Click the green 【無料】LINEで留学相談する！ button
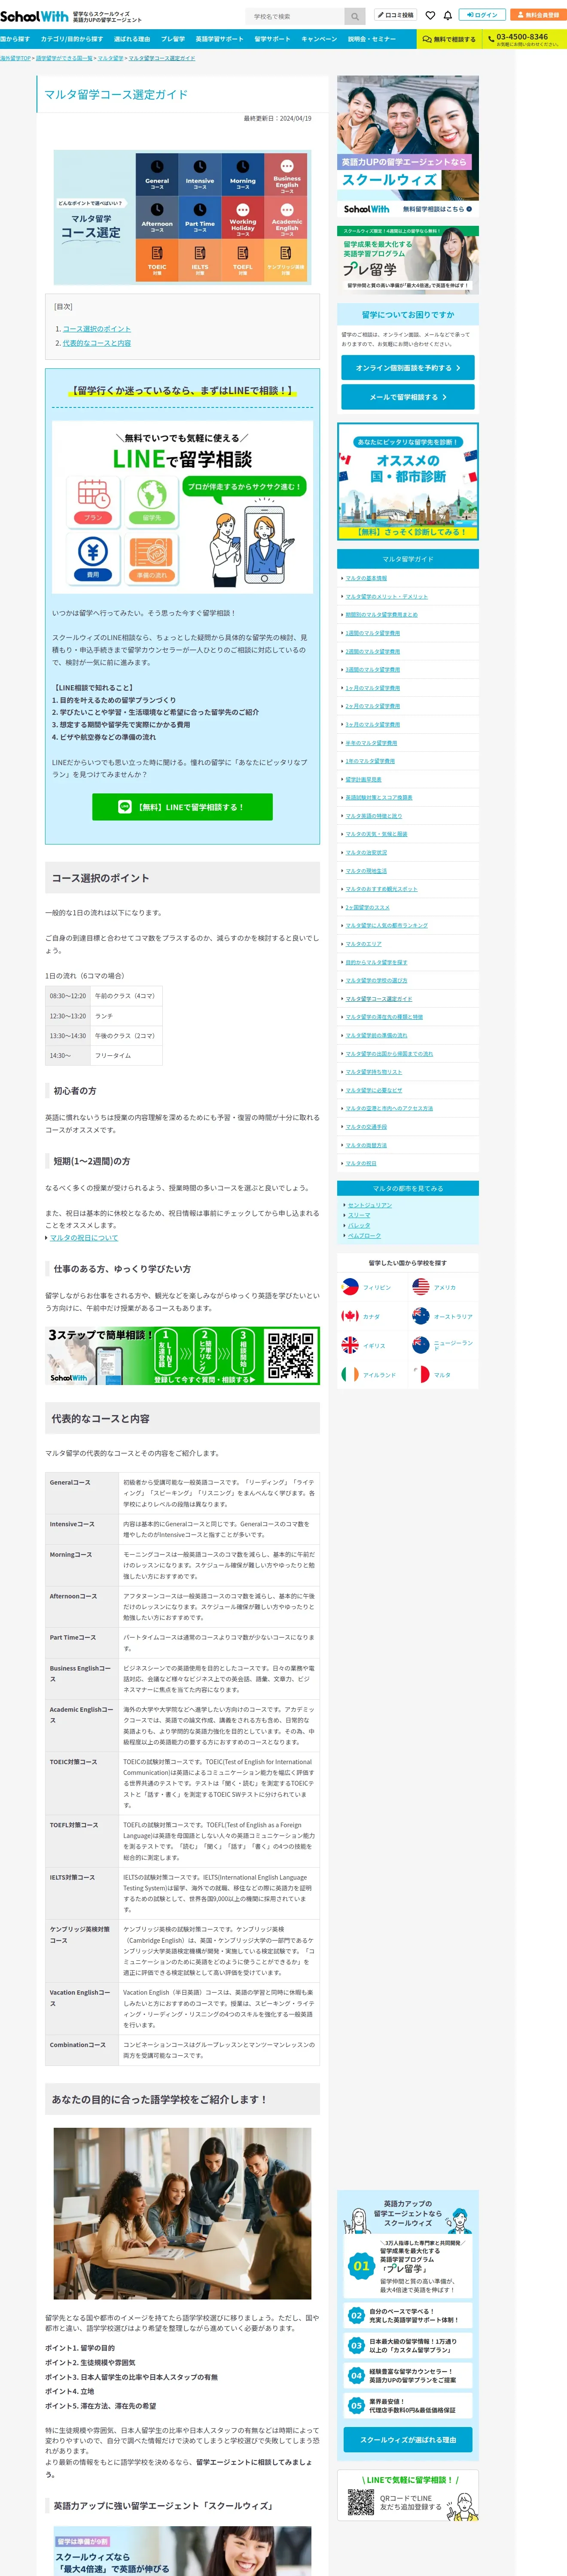Screen dimensions: 567x2576 click(x=182, y=807)
